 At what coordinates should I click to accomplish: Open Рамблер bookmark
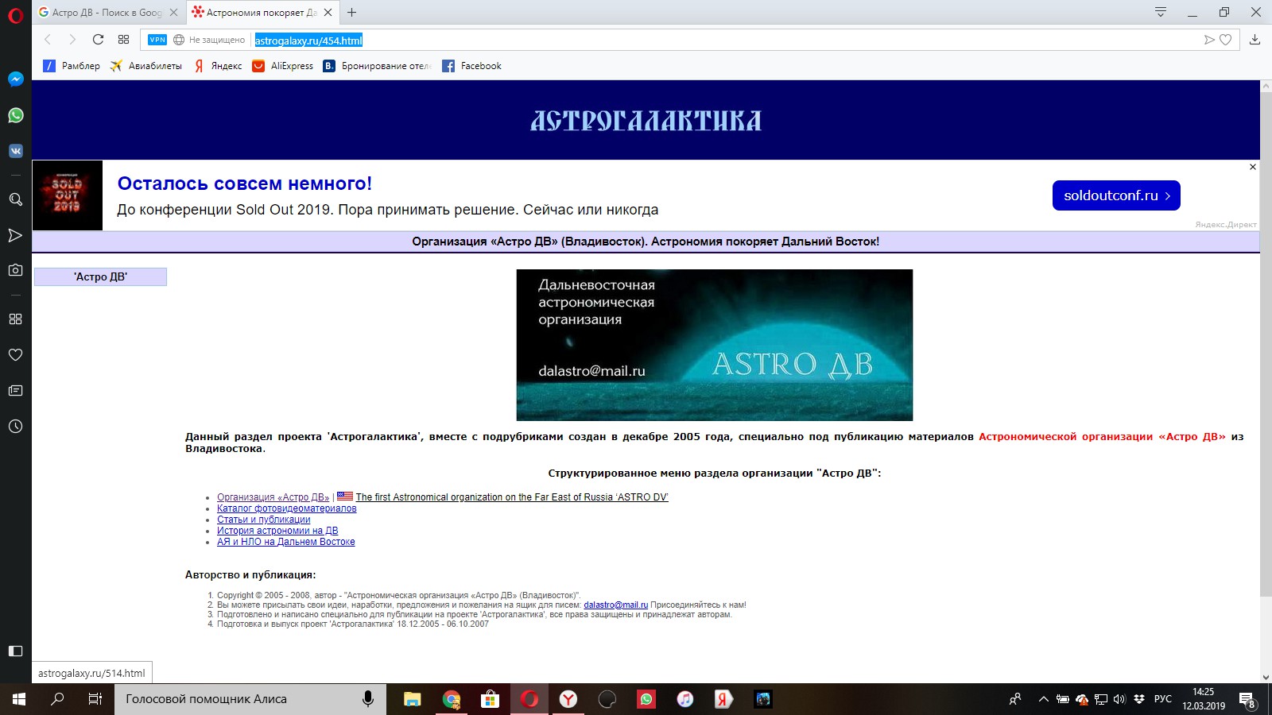point(72,66)
